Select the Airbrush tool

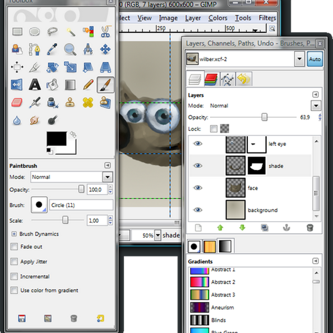click(35, 102)
